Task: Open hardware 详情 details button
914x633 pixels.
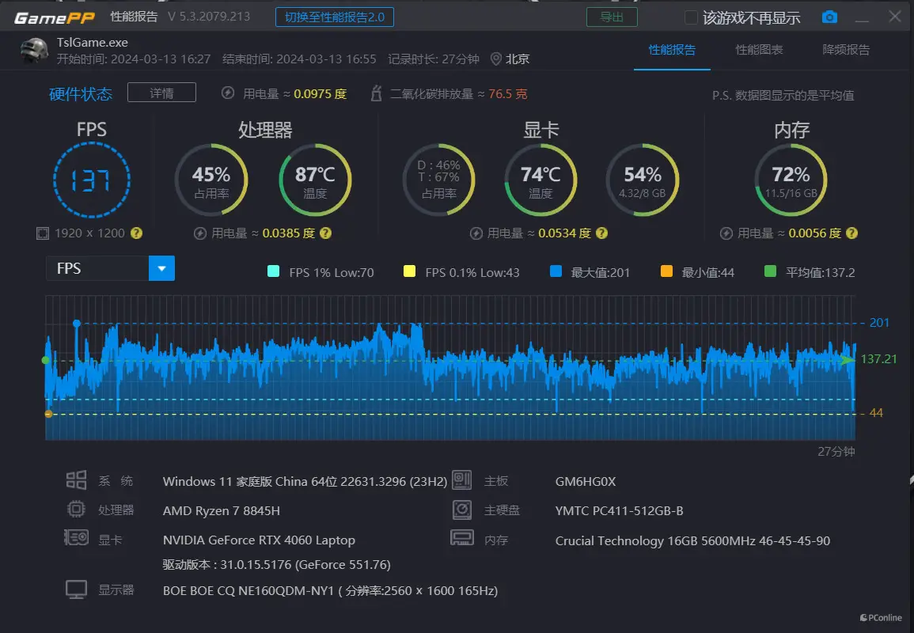Action: [161, 93]
